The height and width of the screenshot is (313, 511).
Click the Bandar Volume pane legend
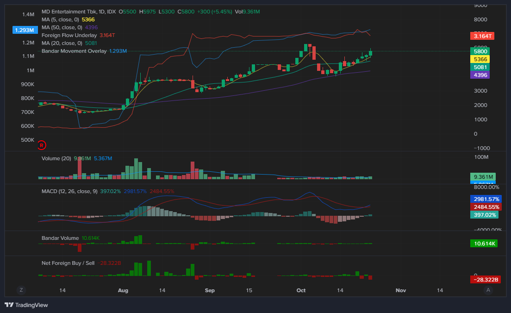coord(60,238)
